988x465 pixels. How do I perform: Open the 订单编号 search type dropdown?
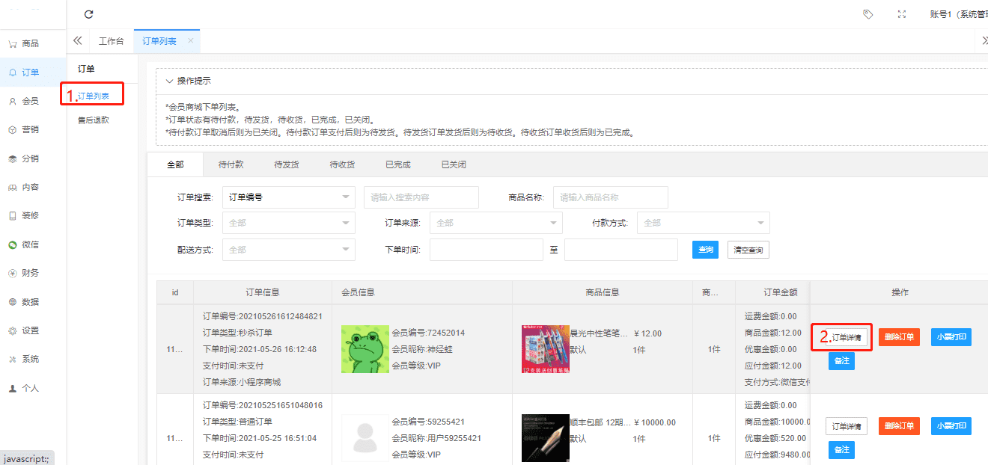288,197
